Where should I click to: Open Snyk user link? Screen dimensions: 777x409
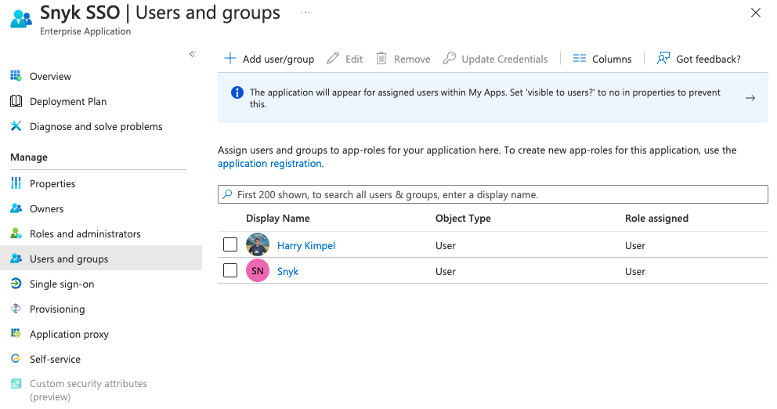point(288,271)
